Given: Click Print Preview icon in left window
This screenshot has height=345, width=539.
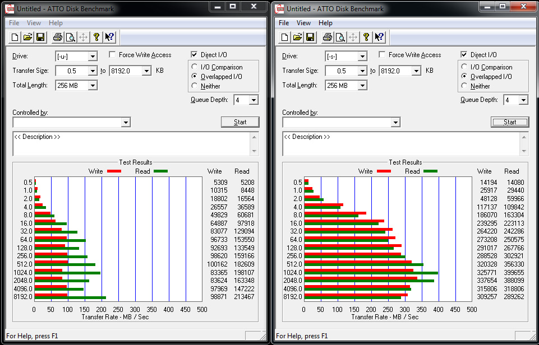Looking at the screenshot, I should pos(71,37).
